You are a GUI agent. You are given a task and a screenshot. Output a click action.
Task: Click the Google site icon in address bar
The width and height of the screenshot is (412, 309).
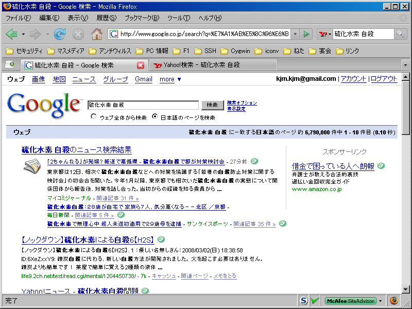[x=113, y=34]
